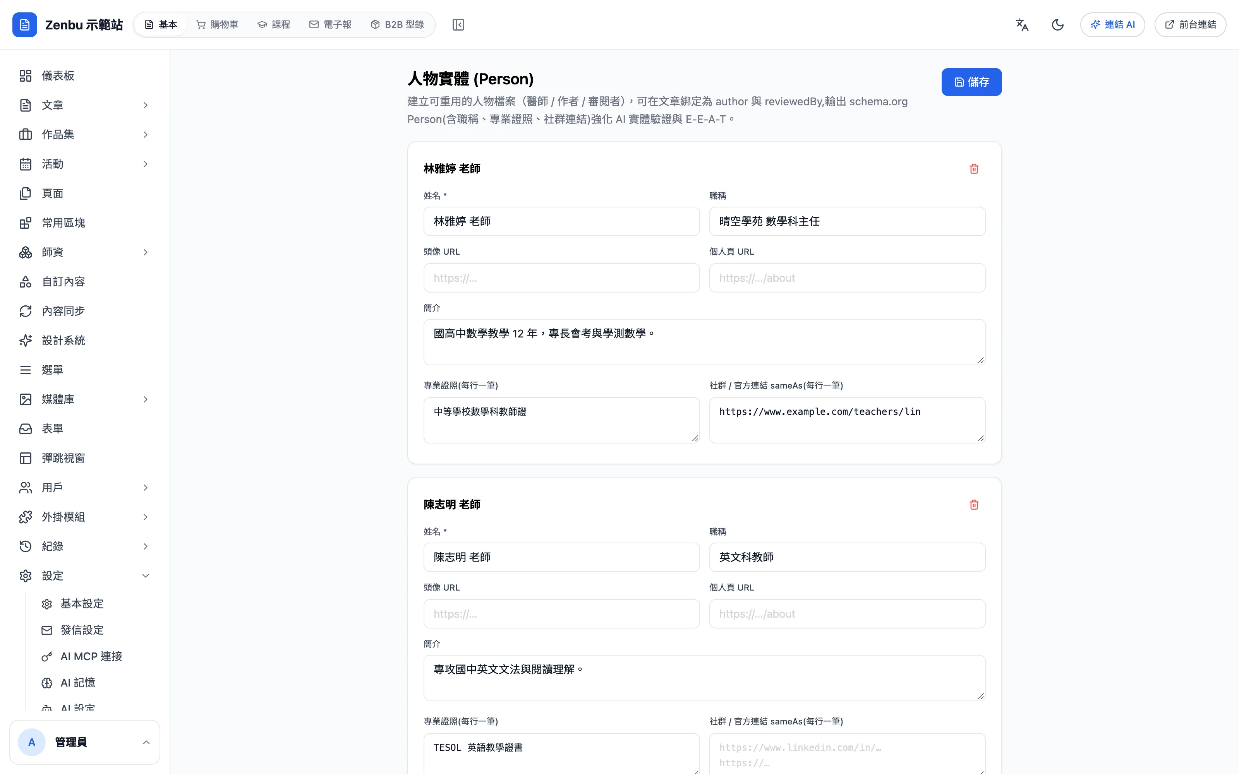1239x774 pixels.
Task: Switch to the B2B 型錄 tab
Action: point(398,24)
